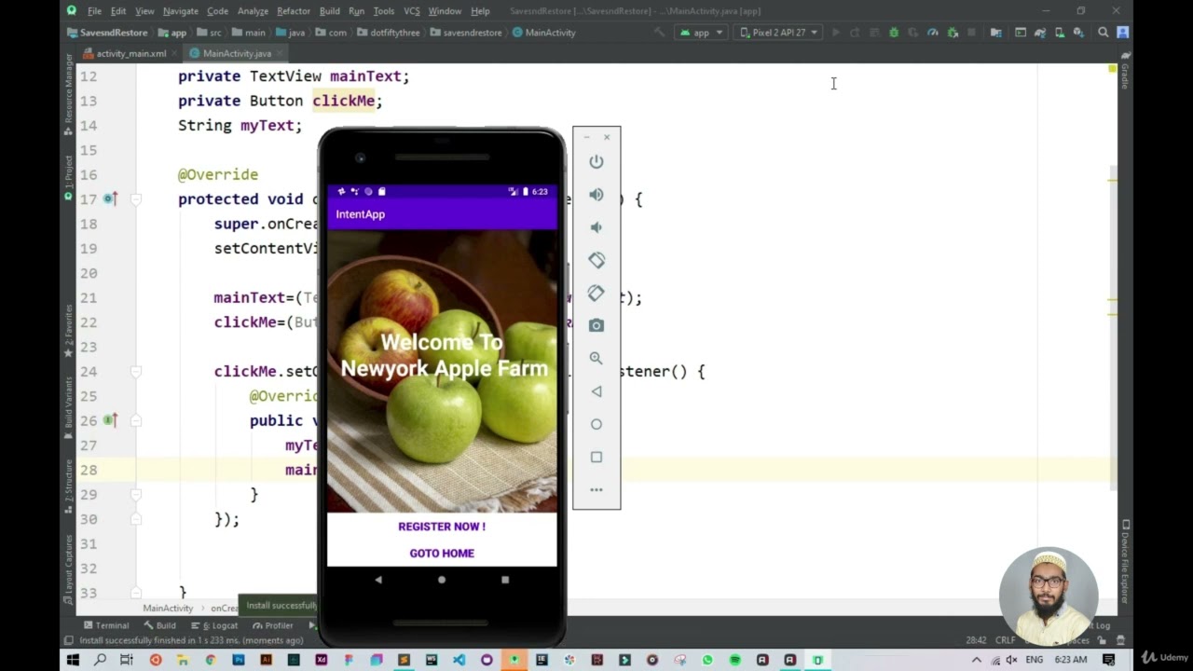Open emulator extended controls (three dots)
This screenshot has width=1193, height=671.
click(x=596, y=489)
